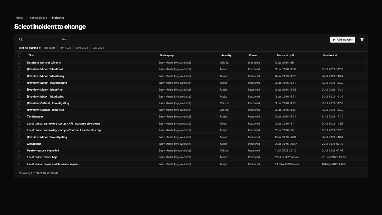Open the [Preview] Major / Investigating incident

(x=47, y=83)
